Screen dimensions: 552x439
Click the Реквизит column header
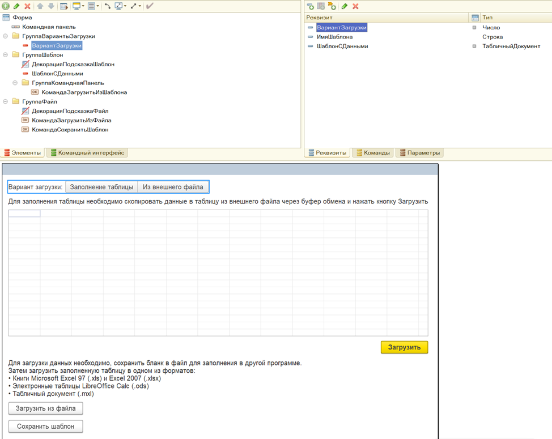click(386, 17)
